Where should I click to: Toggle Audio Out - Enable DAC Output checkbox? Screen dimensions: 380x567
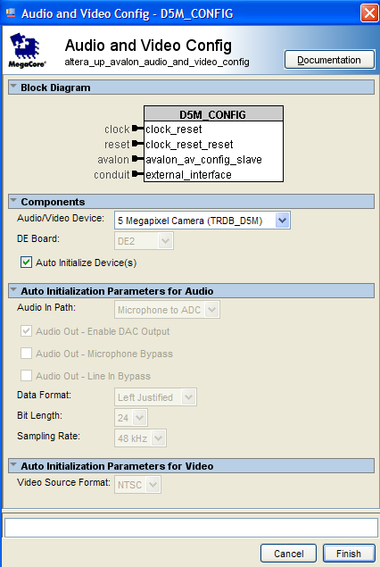tap(26, 331)
